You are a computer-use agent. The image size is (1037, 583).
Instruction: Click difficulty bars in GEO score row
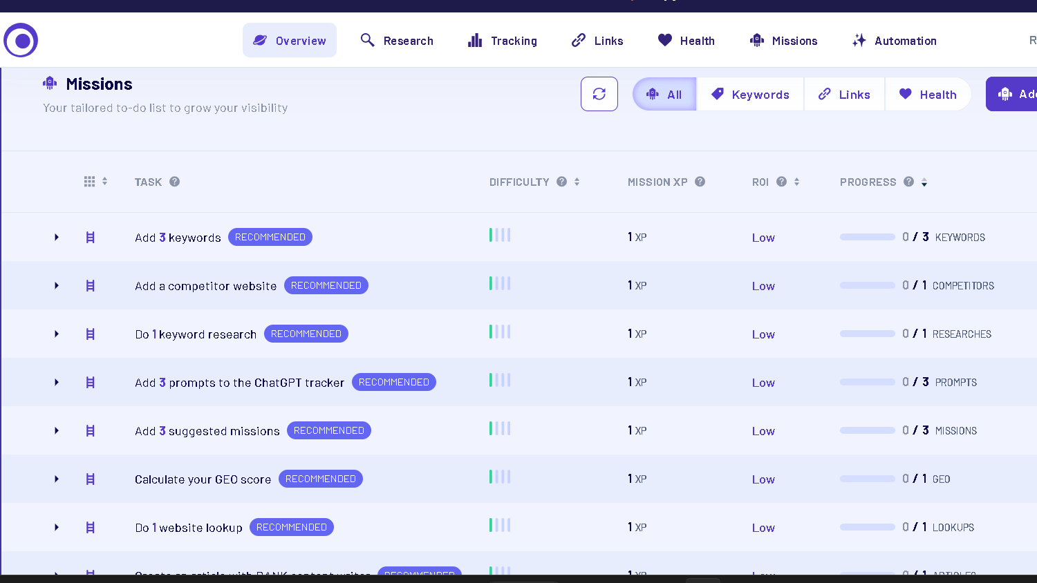point(500,477)
